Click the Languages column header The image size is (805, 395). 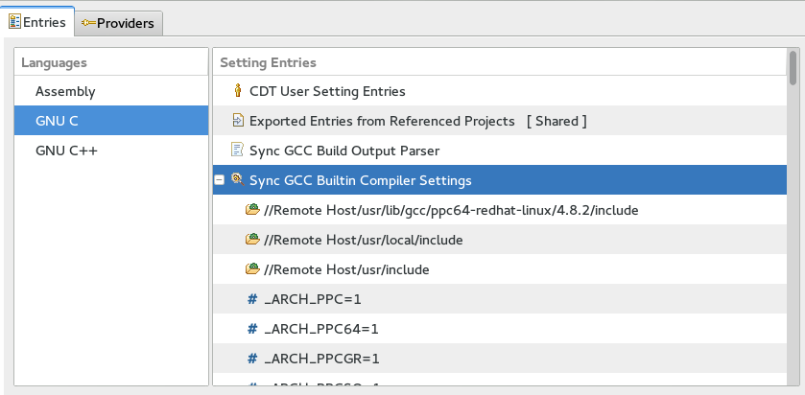[x=111, y=62]
